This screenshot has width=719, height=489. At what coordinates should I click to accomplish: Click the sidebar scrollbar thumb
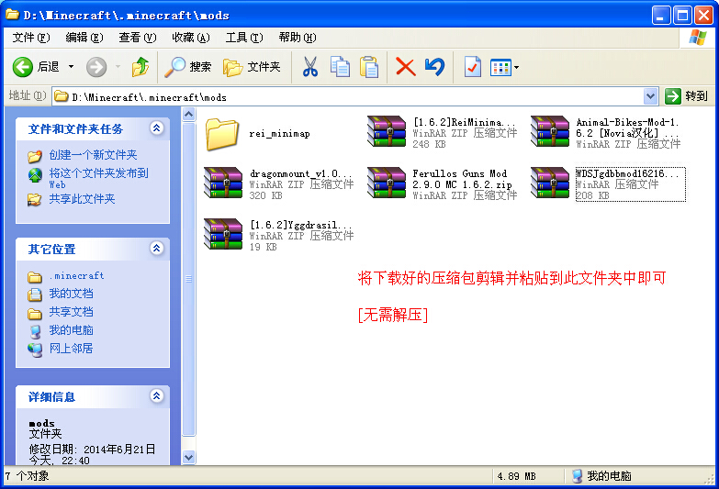[x=188, y=279]
